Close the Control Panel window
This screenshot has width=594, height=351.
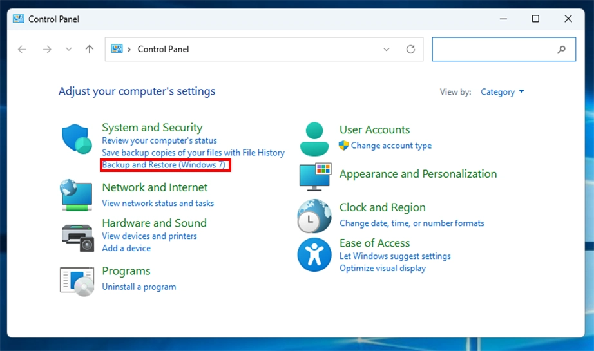pyautogui.click(x=568, y=19)
